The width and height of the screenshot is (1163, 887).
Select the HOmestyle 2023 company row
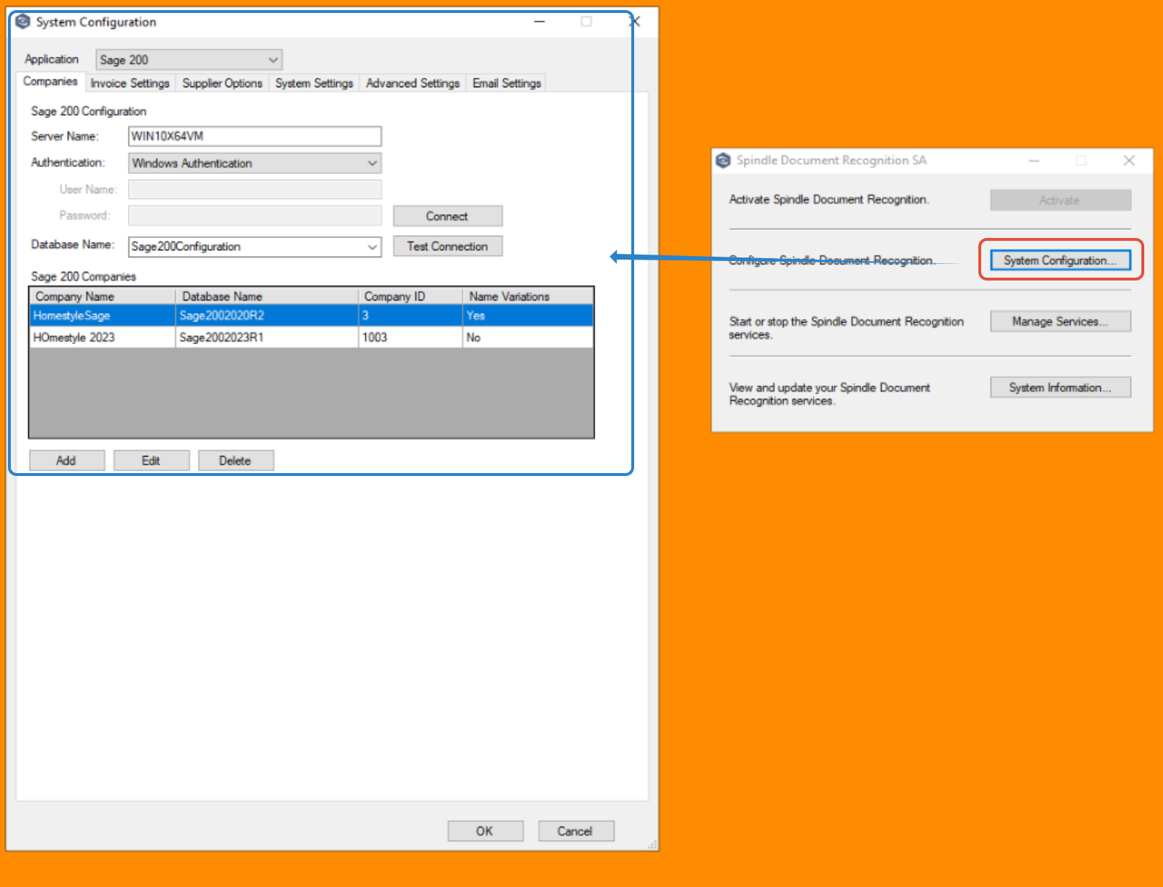[312, 337]
